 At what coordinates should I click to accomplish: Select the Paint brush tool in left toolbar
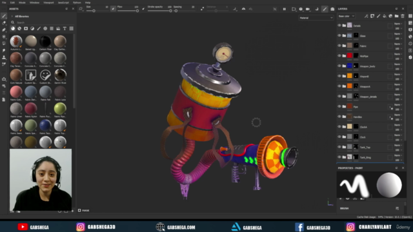pyautogui.click(x=4, y=16)
